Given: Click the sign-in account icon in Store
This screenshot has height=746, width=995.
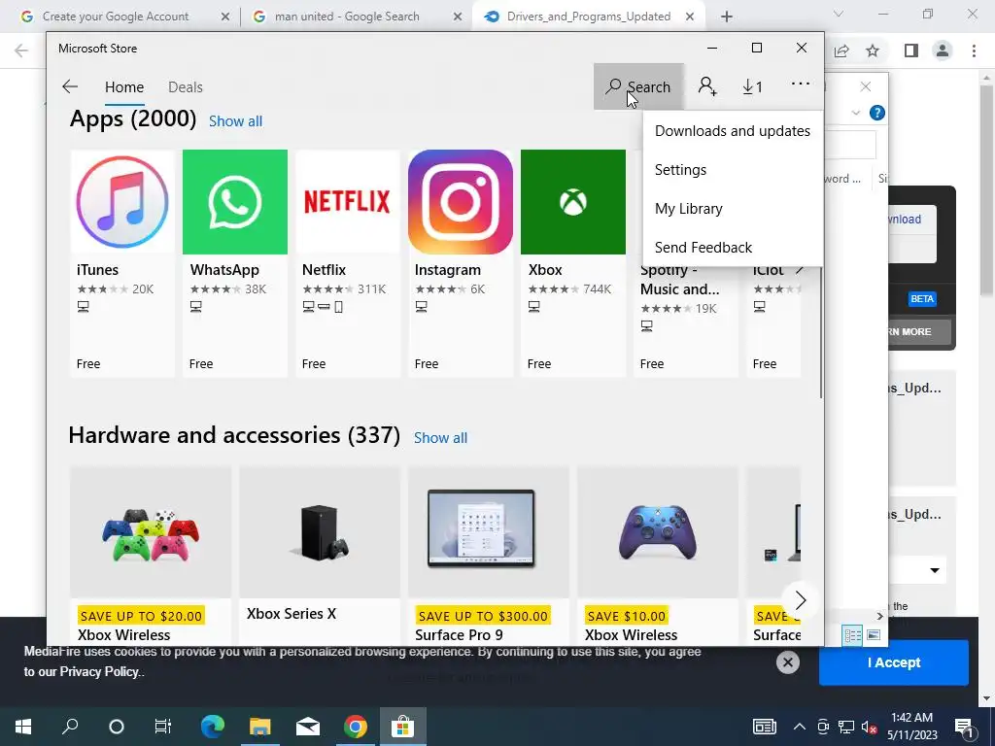Looking at the screenshot, I should [x=707, y=86].
